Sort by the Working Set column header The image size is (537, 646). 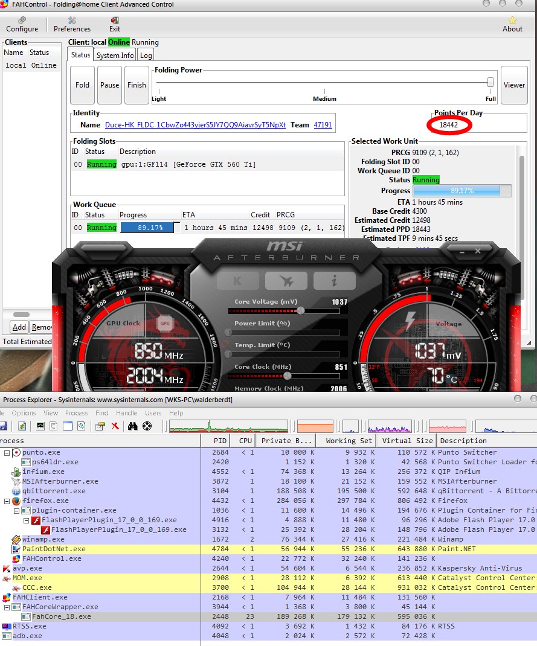(346, 441)
